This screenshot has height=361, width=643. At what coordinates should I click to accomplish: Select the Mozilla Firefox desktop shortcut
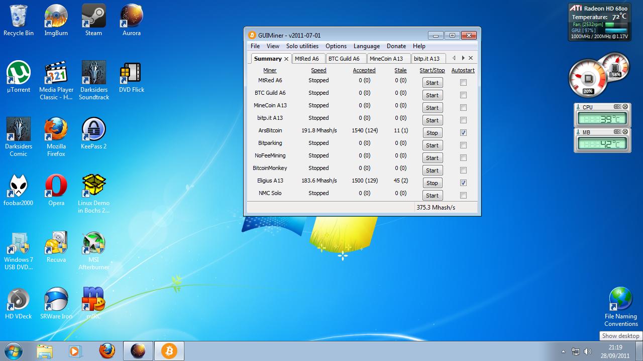[x=56, y=137]
